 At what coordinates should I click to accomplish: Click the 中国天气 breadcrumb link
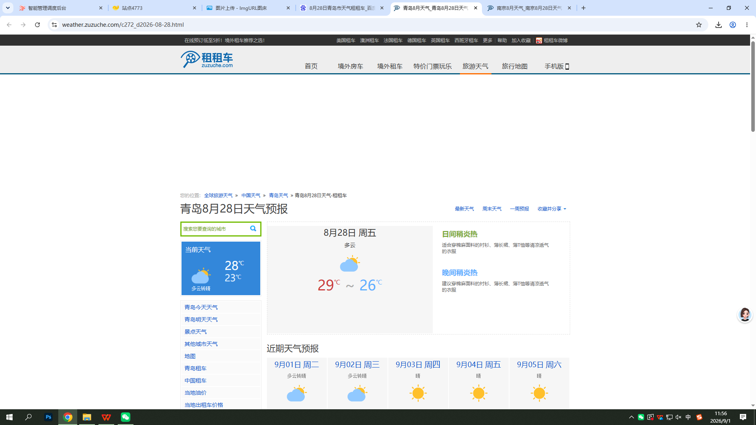pyautogui.click(x=251, y=196)
